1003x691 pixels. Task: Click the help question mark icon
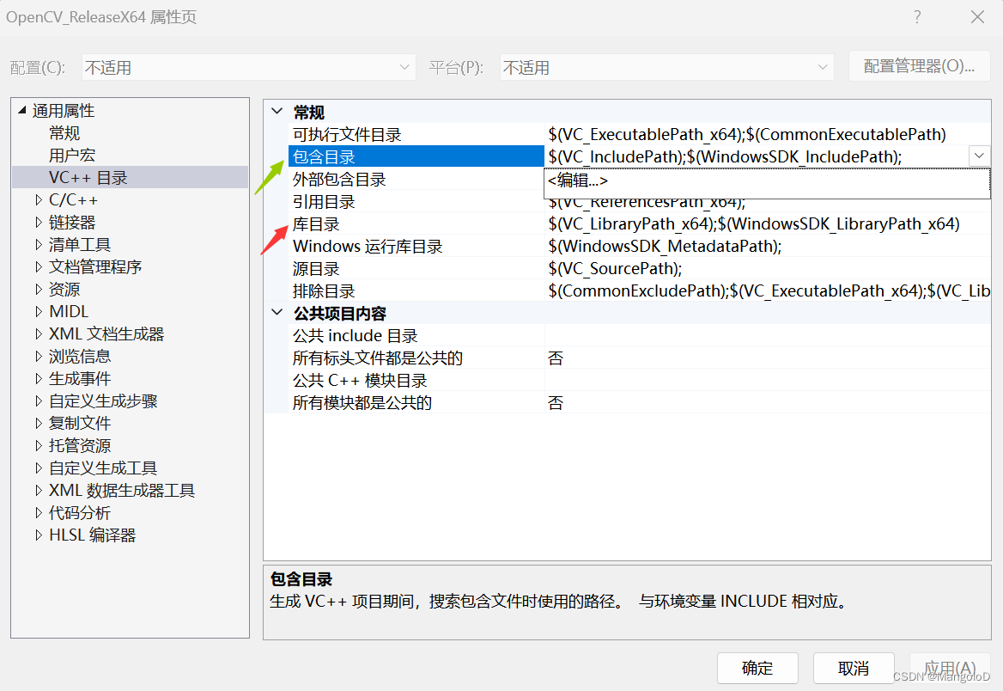[917, 16]
